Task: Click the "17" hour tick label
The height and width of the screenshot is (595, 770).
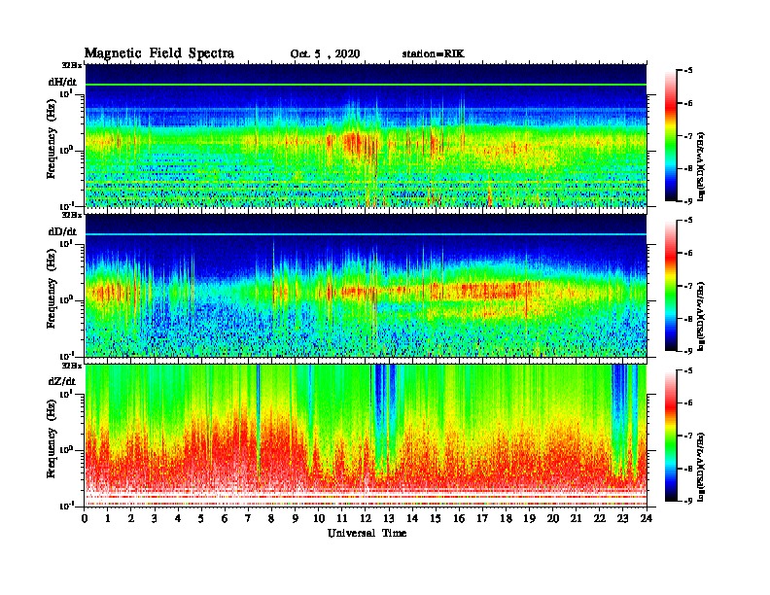Action: pos(483,518)
